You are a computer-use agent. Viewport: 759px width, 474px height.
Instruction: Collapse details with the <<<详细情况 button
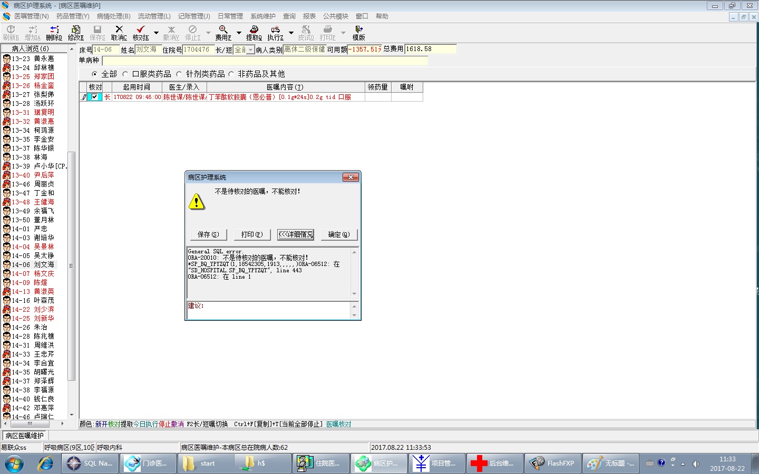pos(296,234)
